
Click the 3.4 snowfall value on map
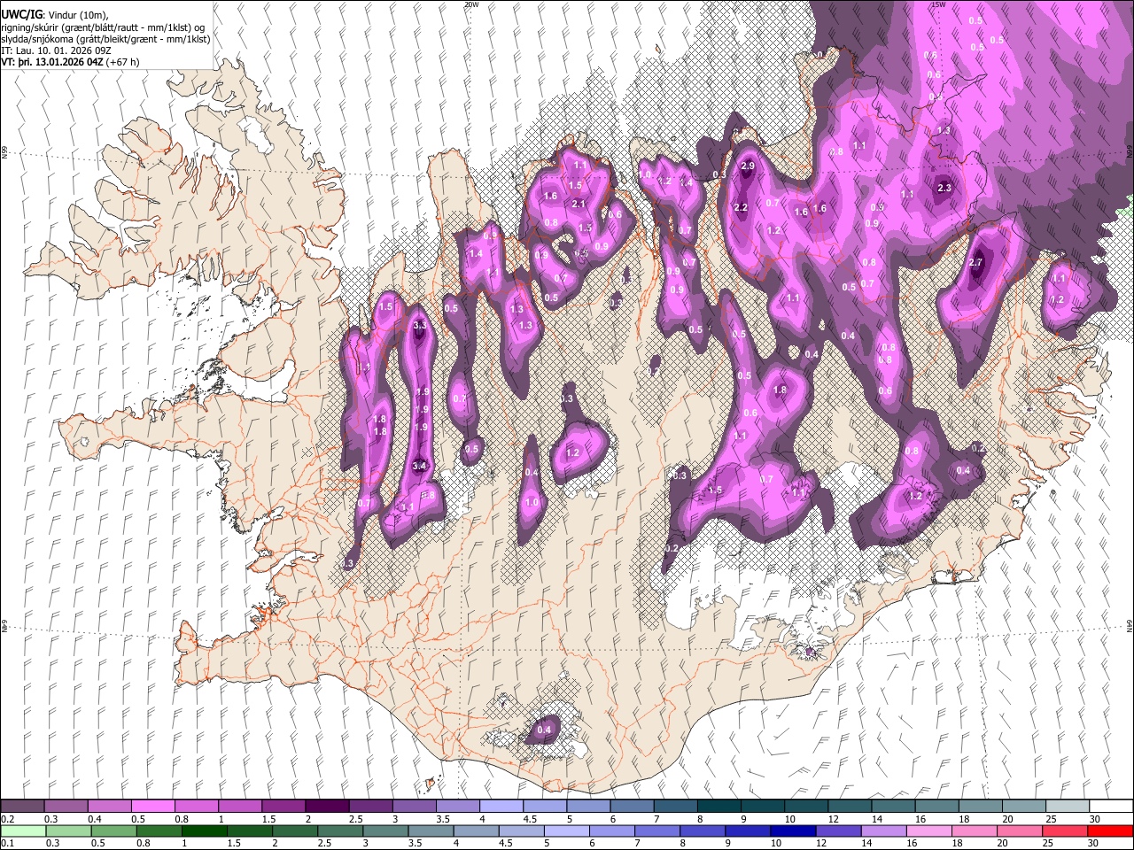420,466
